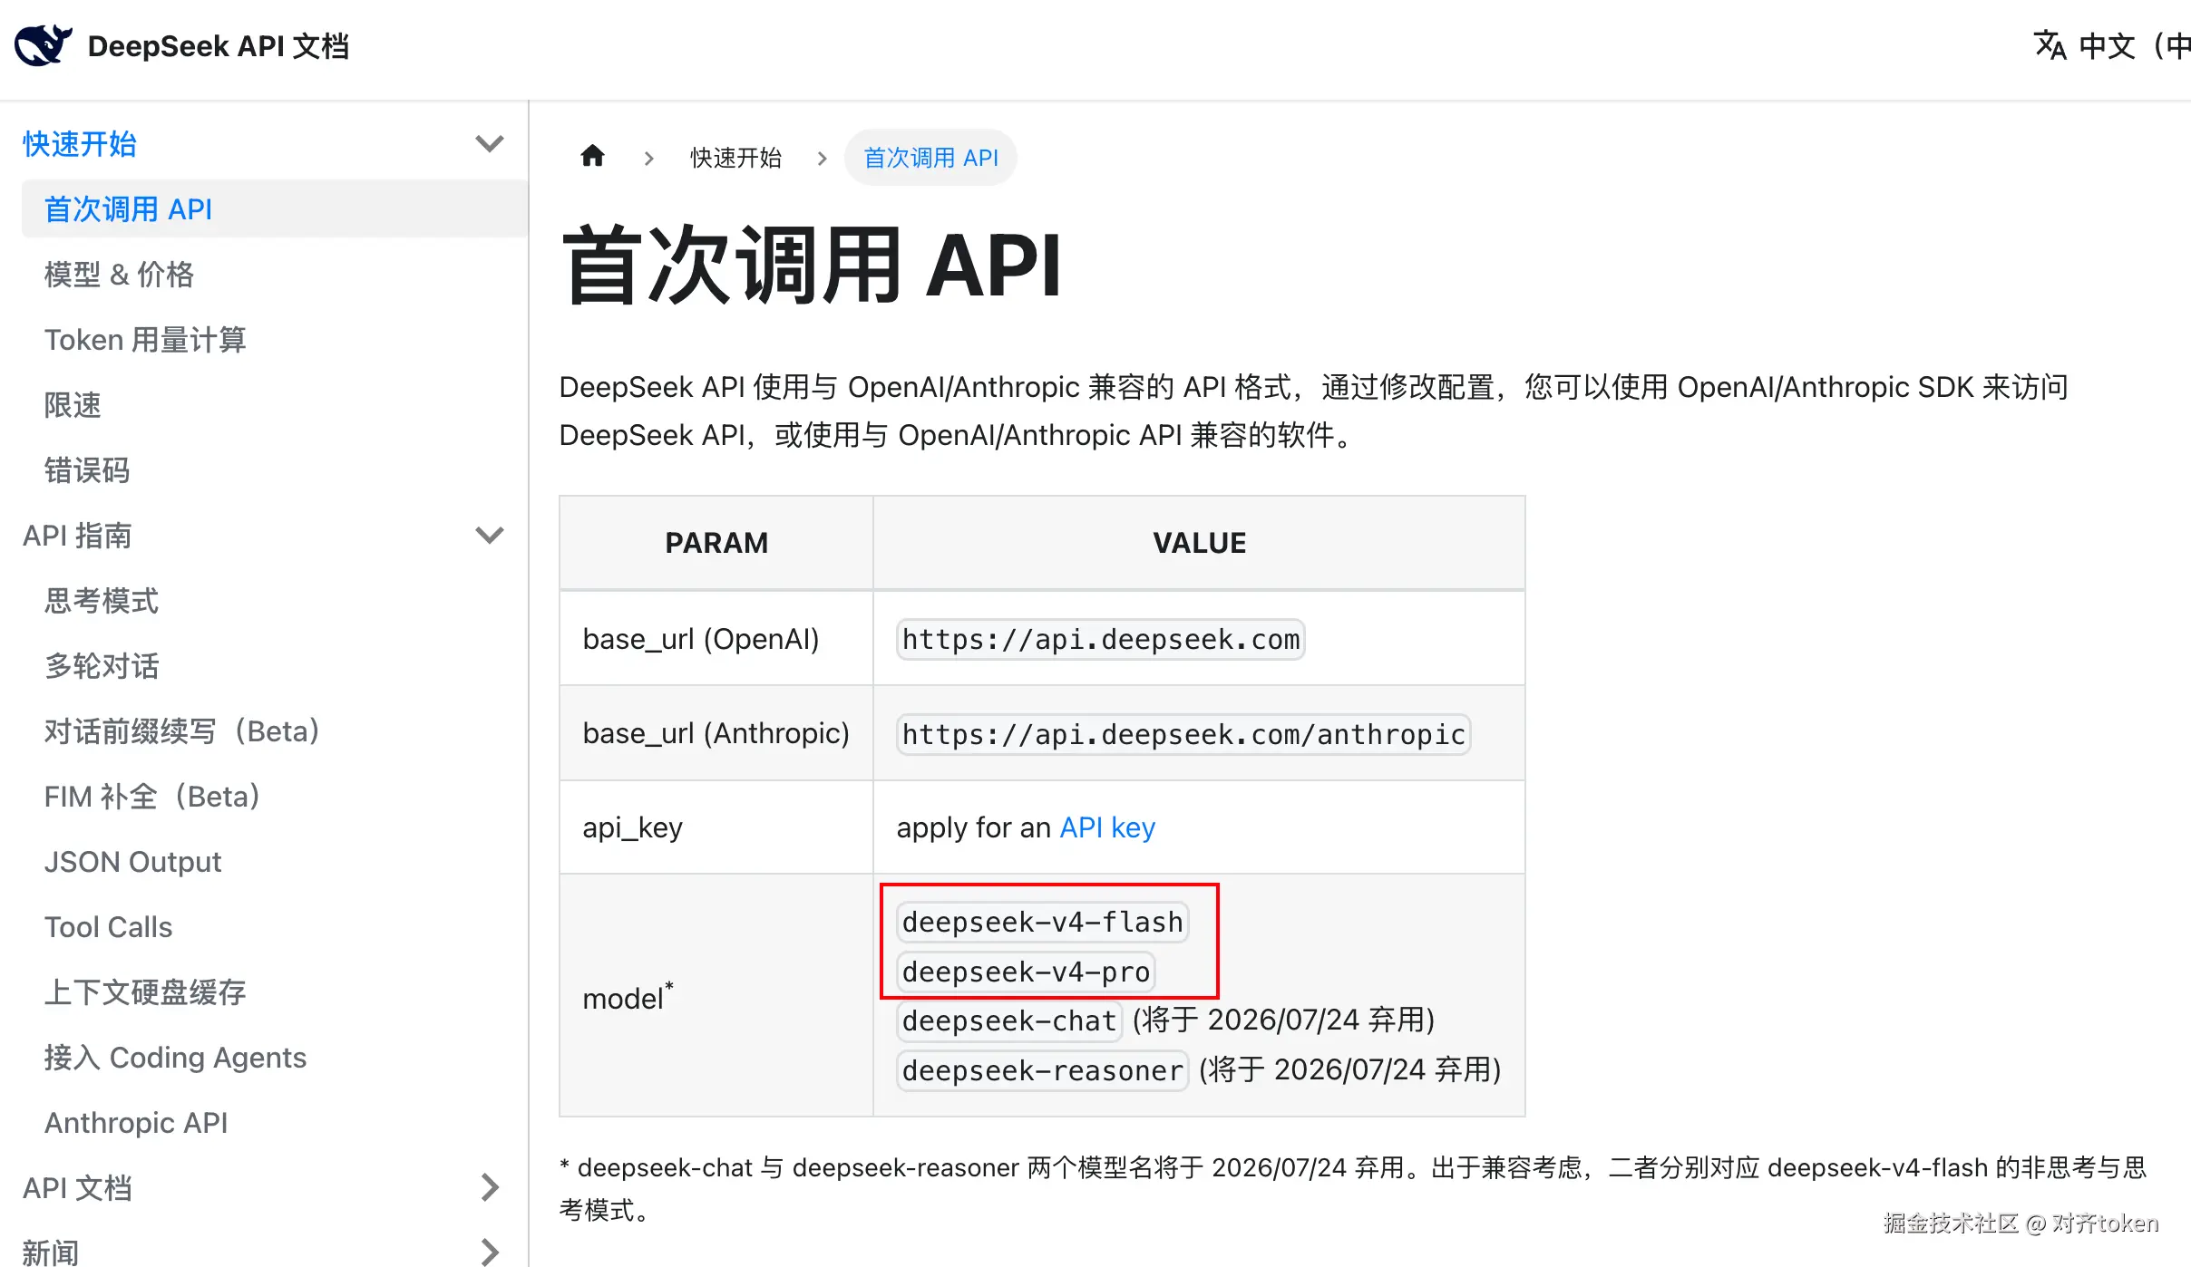The width and height of the screenshot is (2191, 1267).
Task: Expand the API 文档 sidebar section
Action: 489,1187
